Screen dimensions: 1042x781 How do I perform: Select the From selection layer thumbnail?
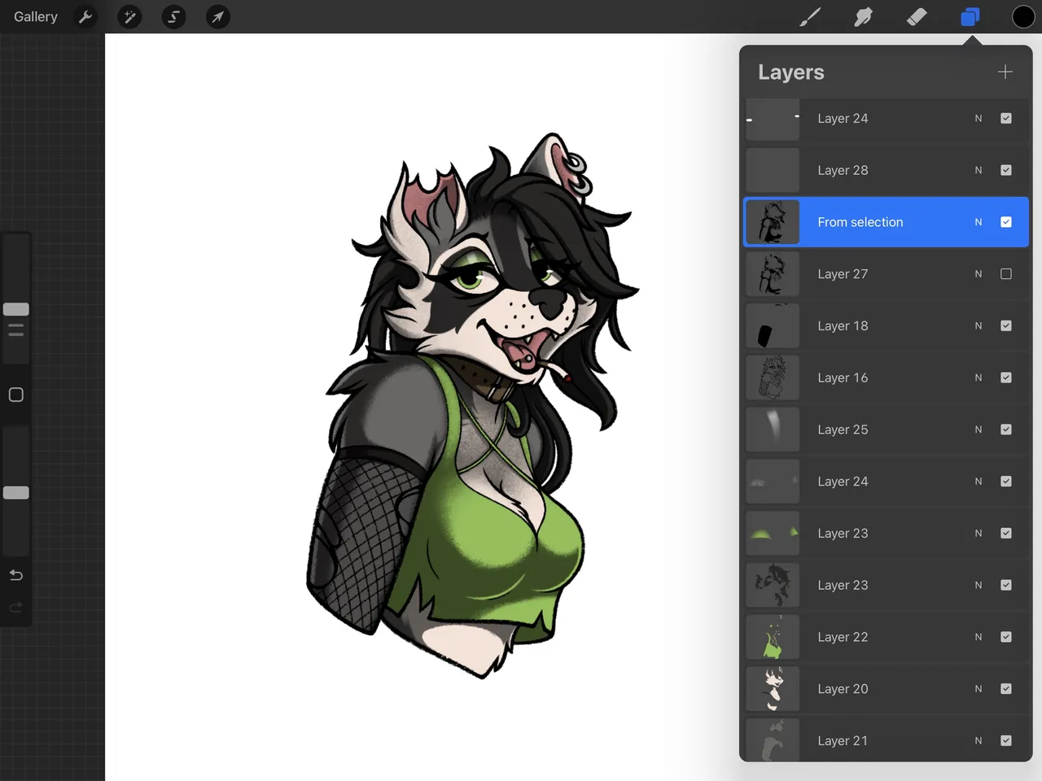[x=773, y=222]
